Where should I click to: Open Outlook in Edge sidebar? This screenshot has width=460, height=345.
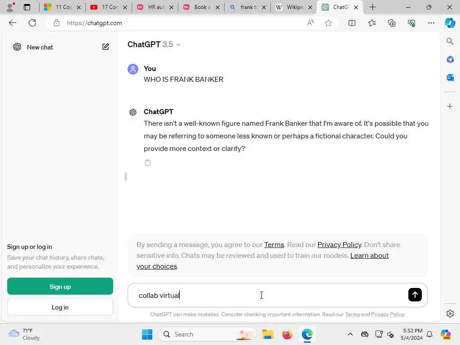click(450, 77)
